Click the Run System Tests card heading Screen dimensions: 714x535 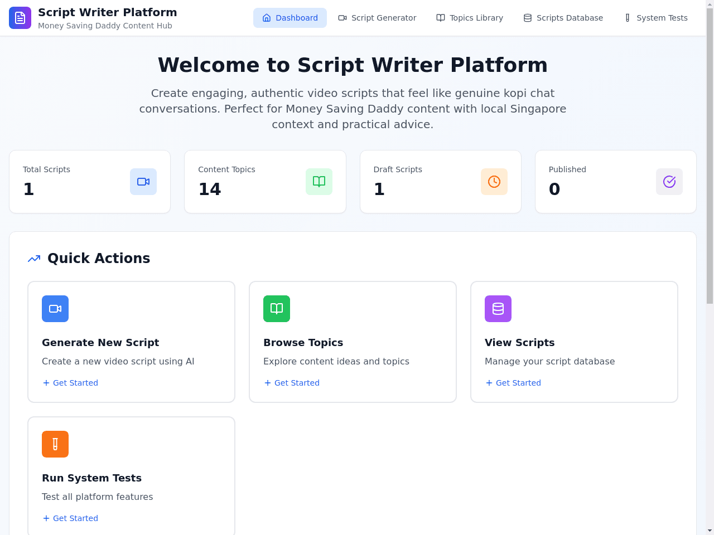(91, 478)
